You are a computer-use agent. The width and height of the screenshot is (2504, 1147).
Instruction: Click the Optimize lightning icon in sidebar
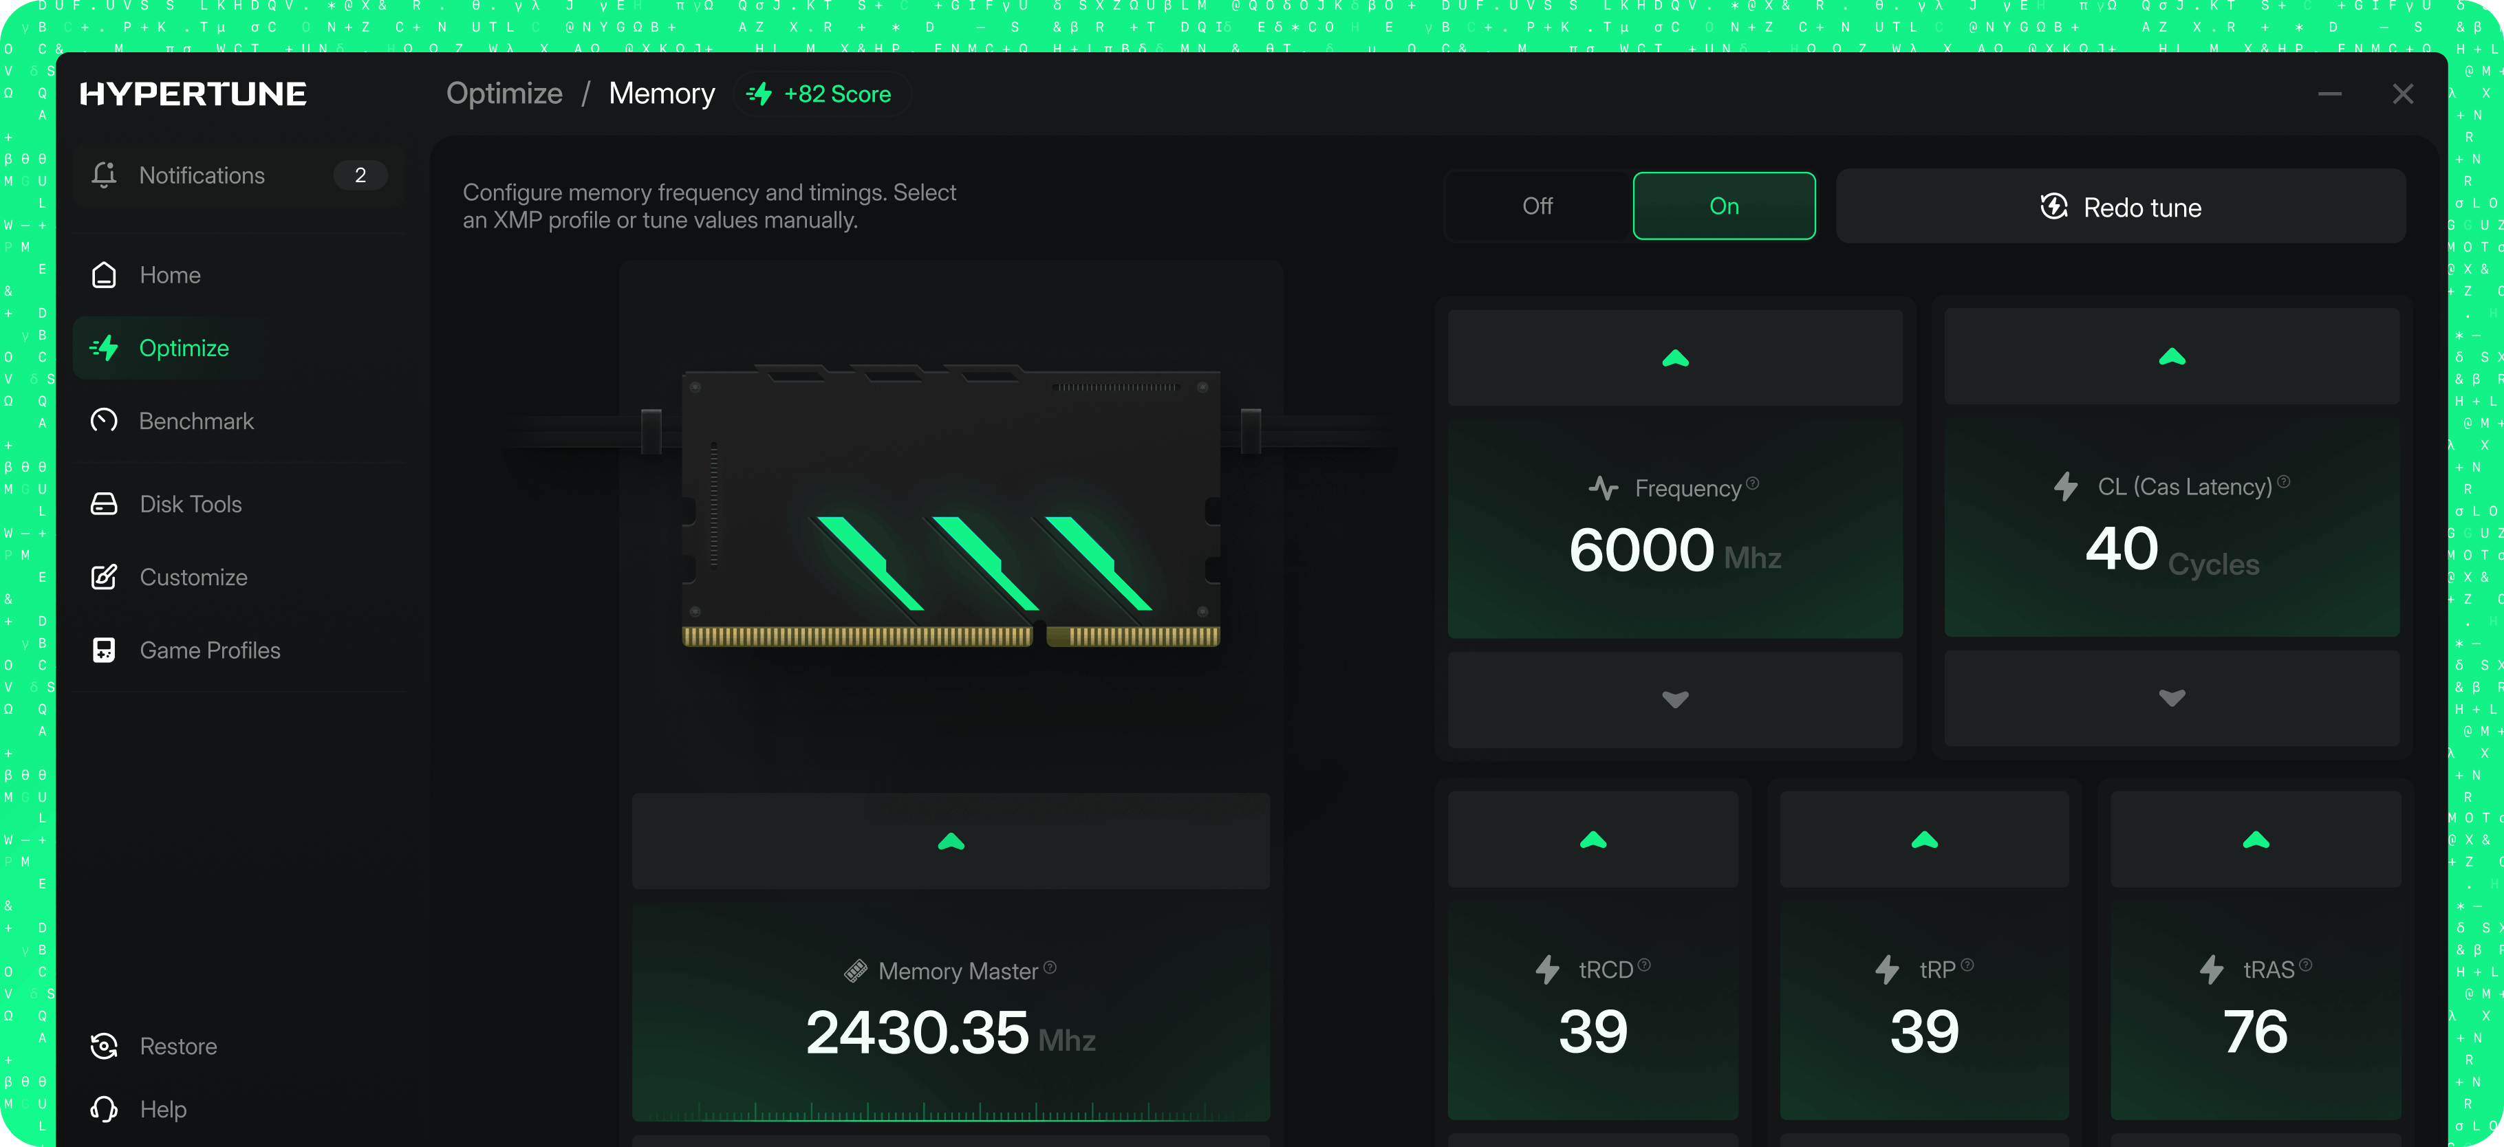[104, 348]
